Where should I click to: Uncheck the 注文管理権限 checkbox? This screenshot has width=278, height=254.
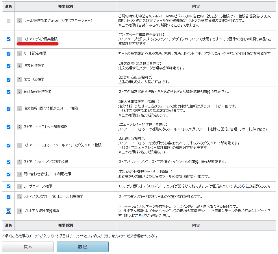click(x=8, y=66)
